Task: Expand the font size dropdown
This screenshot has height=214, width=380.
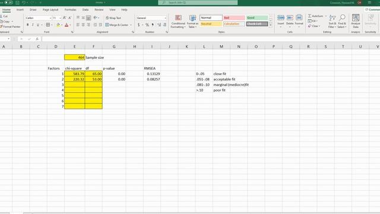Action: point(60,18)
